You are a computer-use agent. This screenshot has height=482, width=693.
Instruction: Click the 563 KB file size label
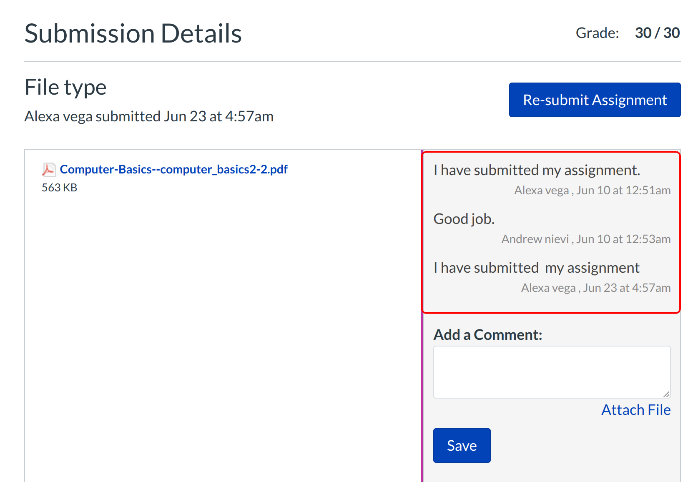click(59, 188)
